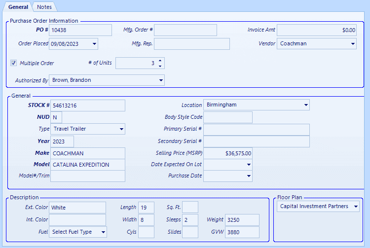Click the Invoice Amt field
This screenshot has width=370, height=248.
tap(317, 30)
